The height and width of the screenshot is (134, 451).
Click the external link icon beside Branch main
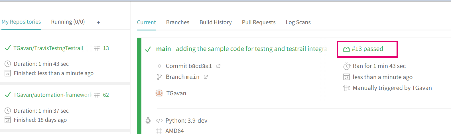pyautogui.click(x=206, y=77)
